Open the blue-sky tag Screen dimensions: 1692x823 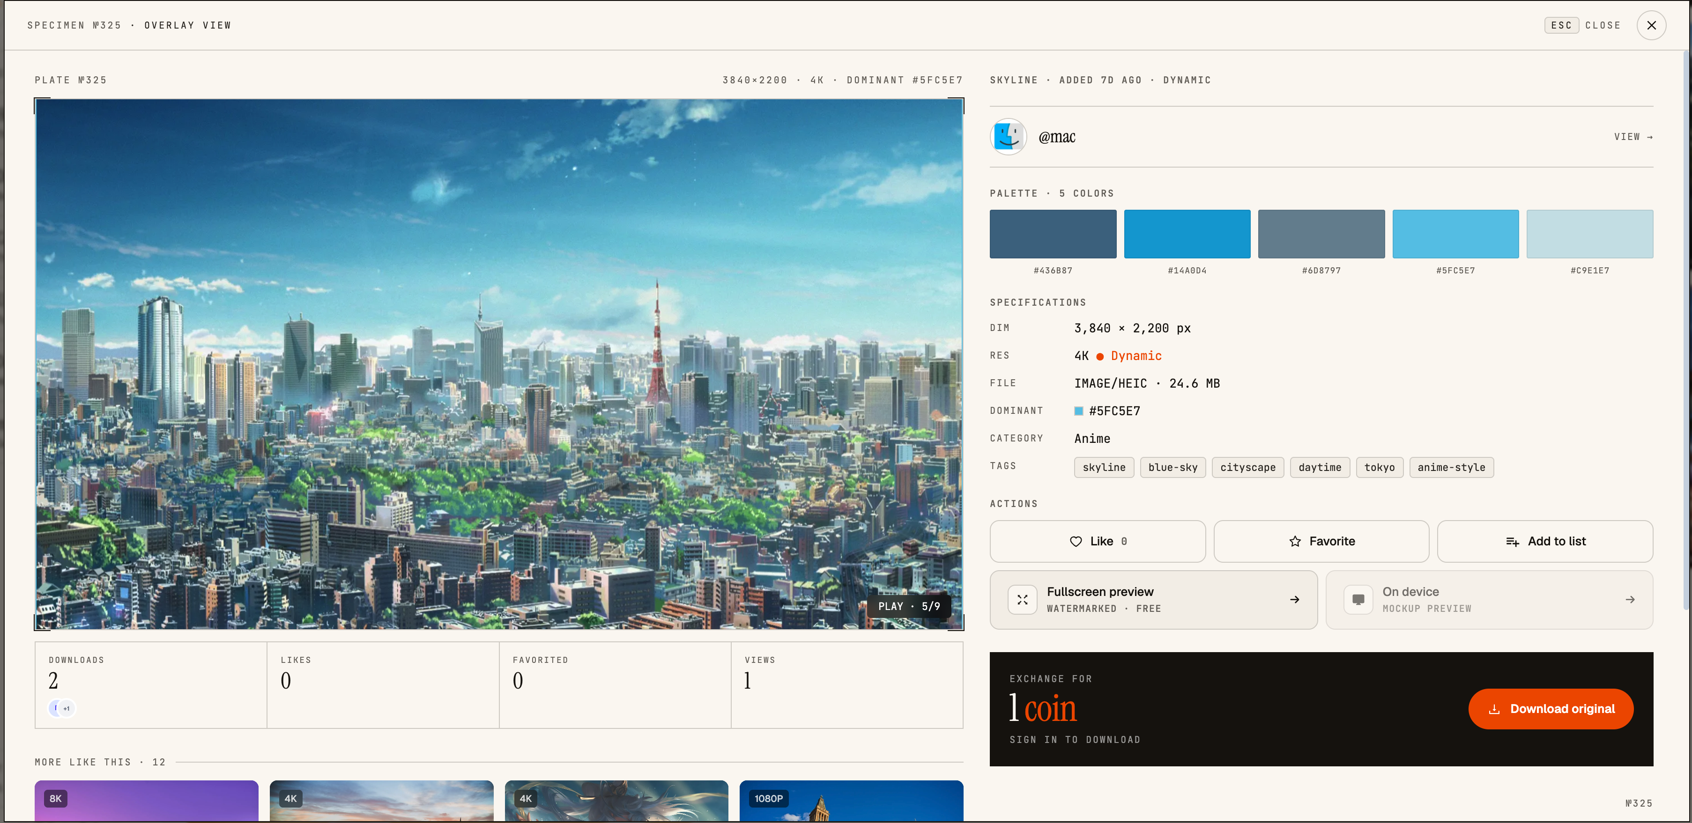click(1173, 467)
